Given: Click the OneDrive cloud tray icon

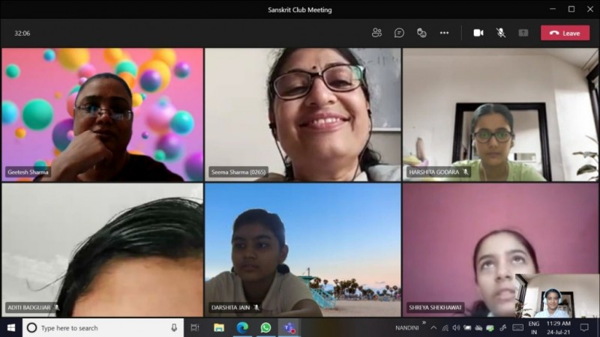Looking at the screenshot, I should (478, 328).
